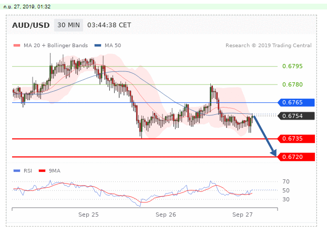Click the date header 27, 2019, 01:32
This screenshot has height=236, width=327.
[x=27, y=7]
